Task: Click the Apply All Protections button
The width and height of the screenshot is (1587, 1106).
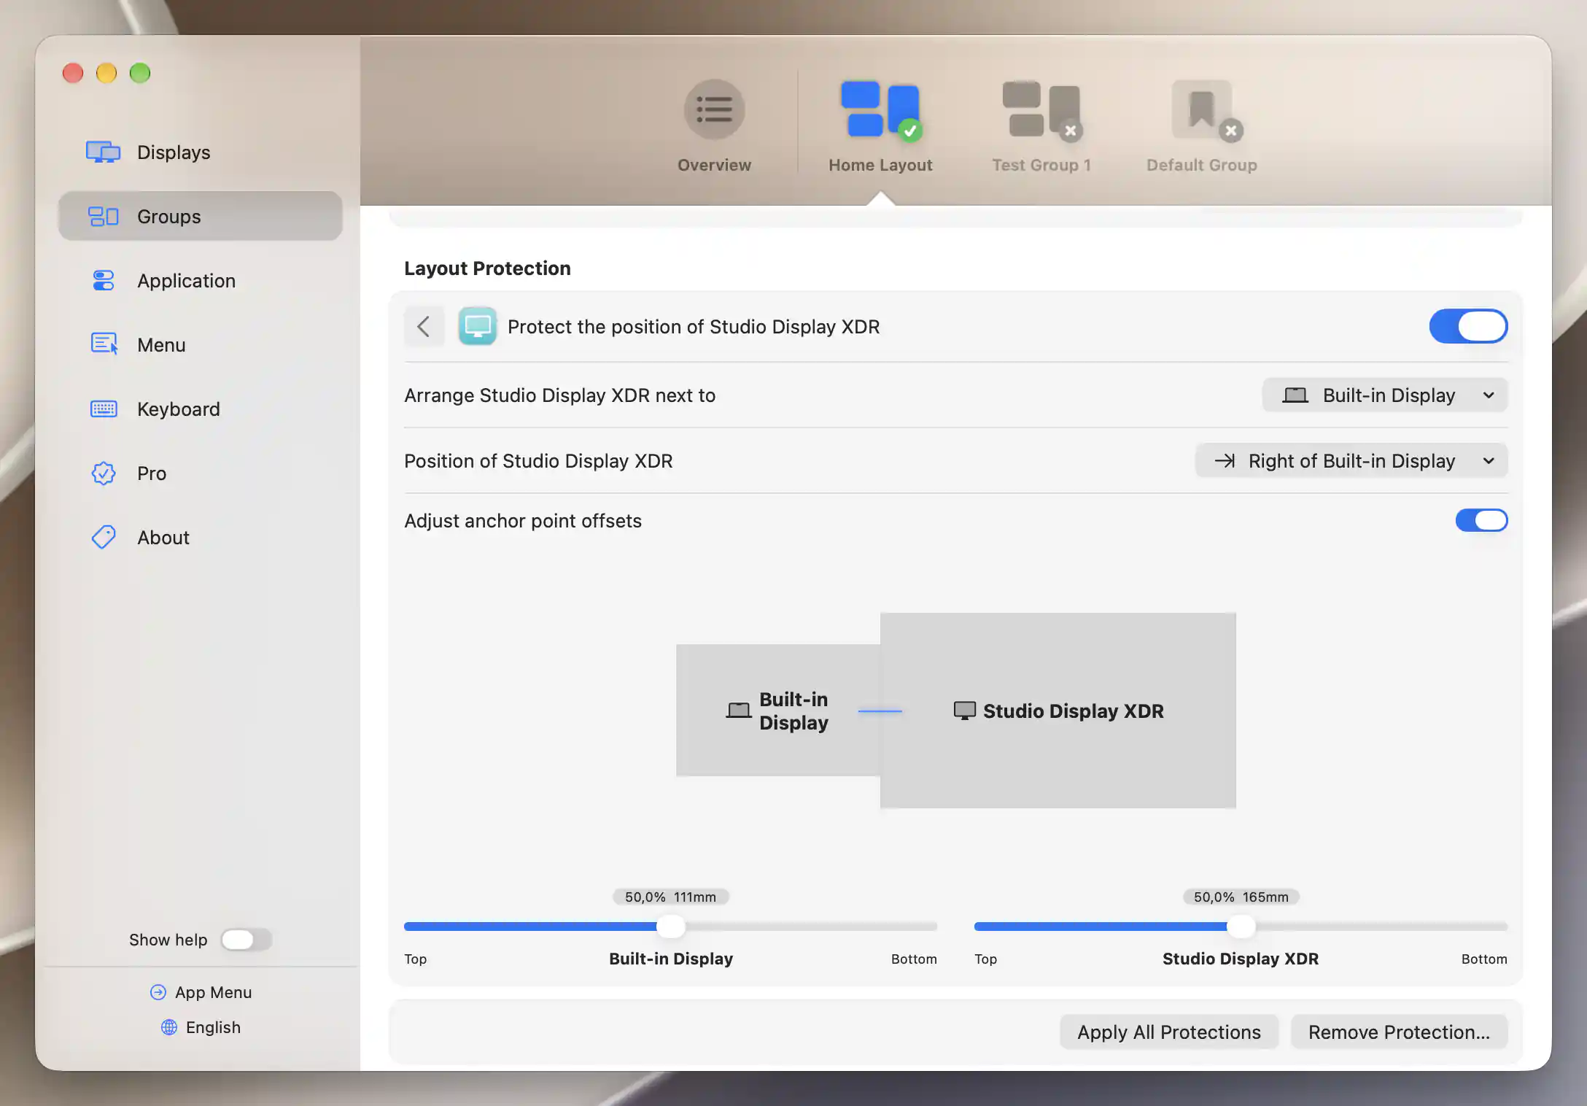Action: coord(1168,1032)
